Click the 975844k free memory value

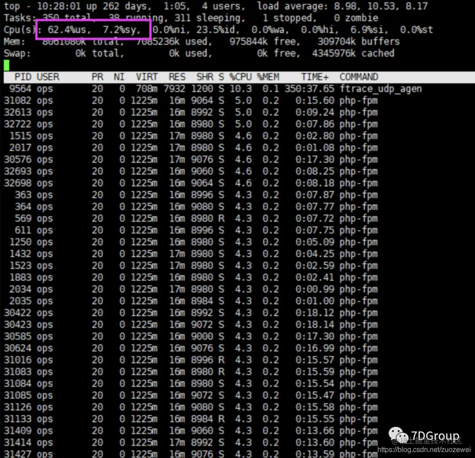tap(265, 41)
